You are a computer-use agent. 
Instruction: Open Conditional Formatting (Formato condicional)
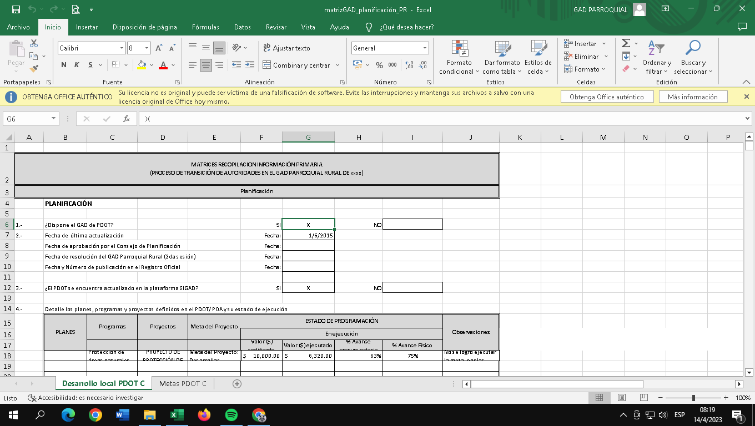(459, 58)
